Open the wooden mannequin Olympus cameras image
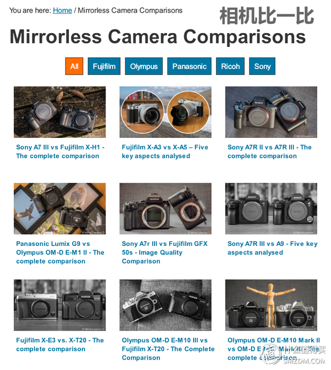This screenshot has width=331, height=370. click(x=271, y=305)
